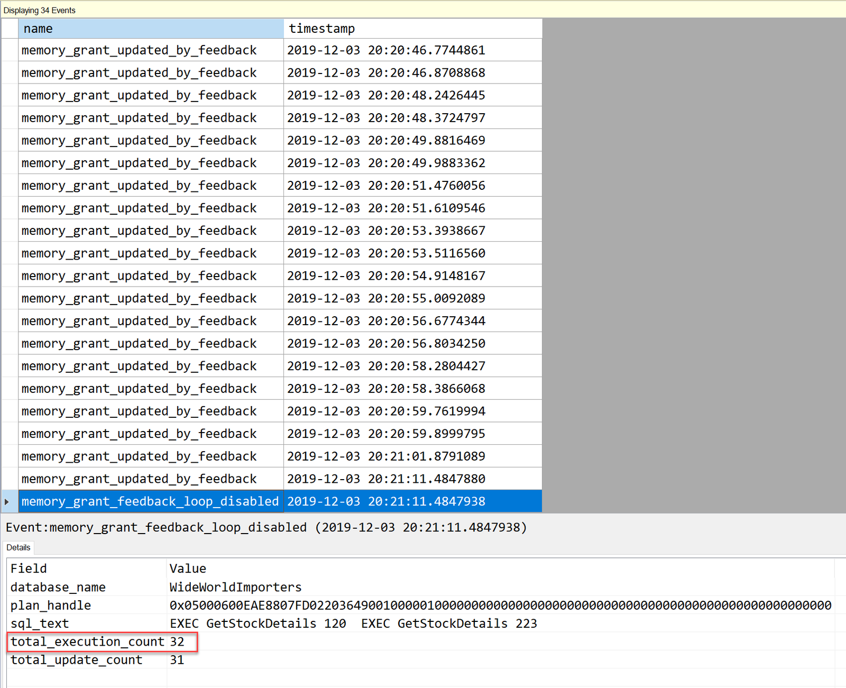Screen dimensions: 846x688
Task: Click the EXEC GetStockDetails sql_text value
Action: pos(353,623)
